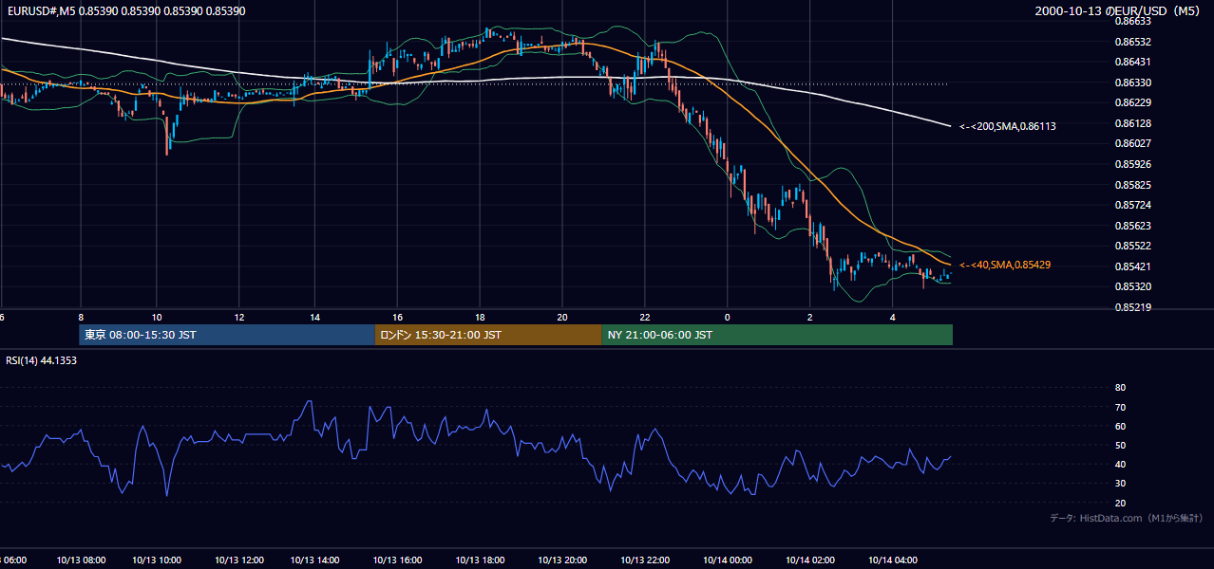This screenshot has width=1214, height=569.
Task: Click price axis label 0.85724
Action: point(1132,205)
